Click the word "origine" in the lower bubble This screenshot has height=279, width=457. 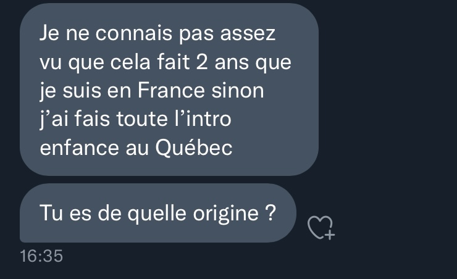click(x=226, y=214)
